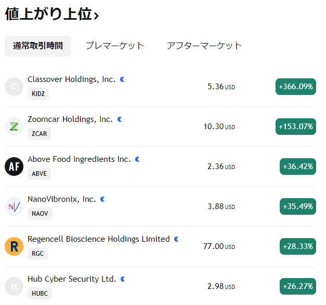Click the Hub Cyber Security logo

(x=14, y=286)
